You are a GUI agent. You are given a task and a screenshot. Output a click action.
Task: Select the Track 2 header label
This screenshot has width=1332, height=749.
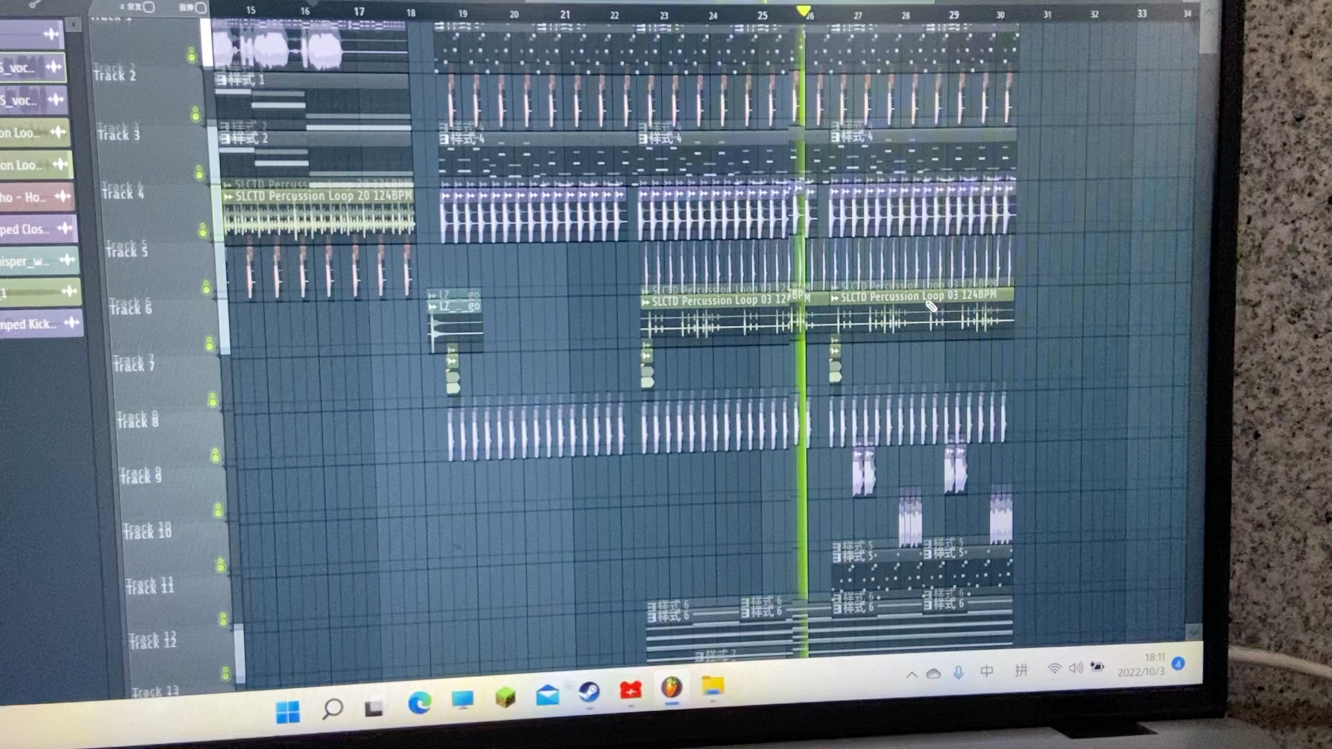[114, 74]
